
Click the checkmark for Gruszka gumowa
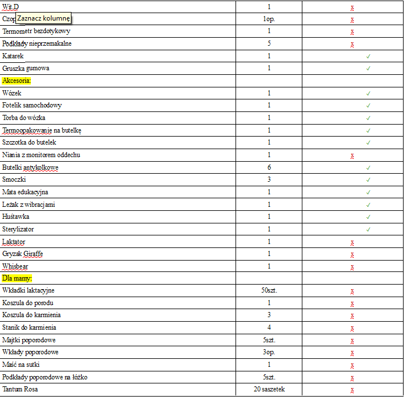(x=368, y=69)
